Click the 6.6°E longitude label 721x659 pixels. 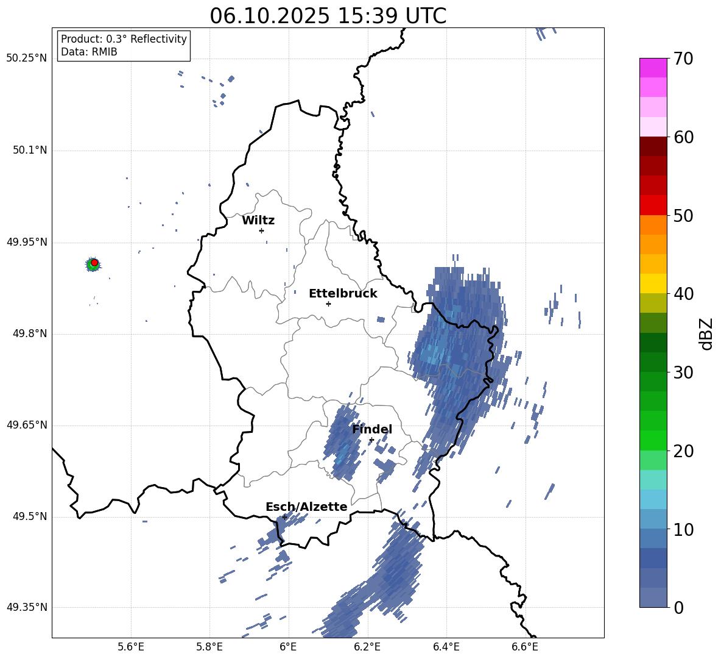[x=525, y=647]
